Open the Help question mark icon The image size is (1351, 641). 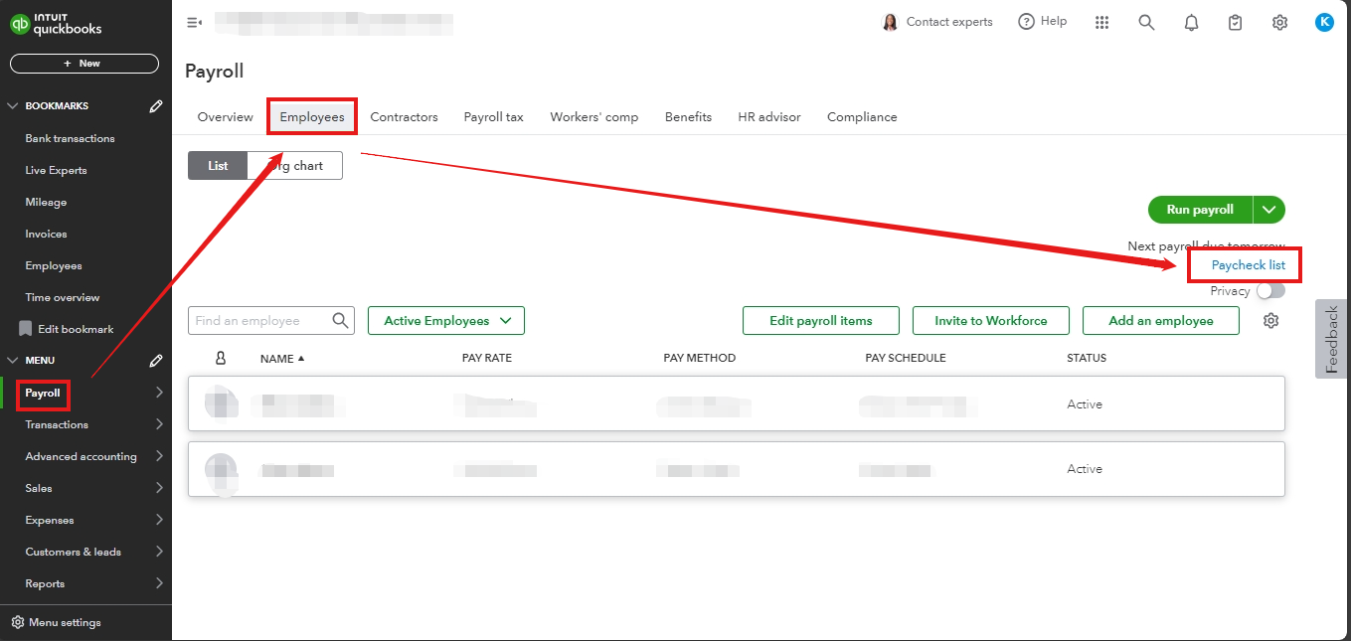coord(1027,22)
